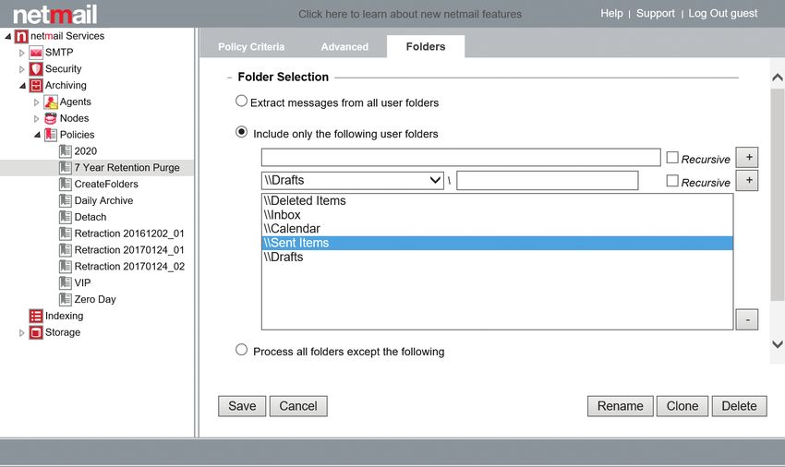Image resolution: width=785 pixels, height=467 pixels.
Task: Click the Archiving cabinet icon
Action: click(35, 86)
